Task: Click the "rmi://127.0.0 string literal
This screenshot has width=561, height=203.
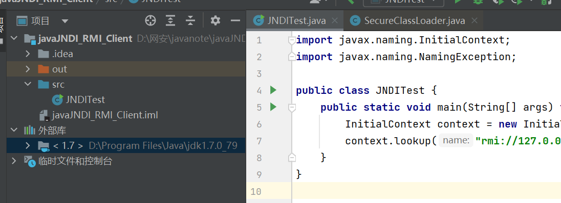Action: tap(517, 141)
